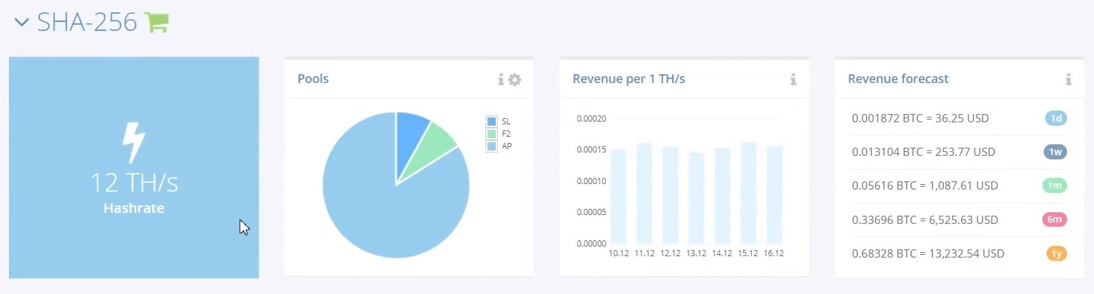Toggle the AP pool legend swatch
This screenshot has height=294, width=1094.
pyautogui.click(x=492, y=146)
